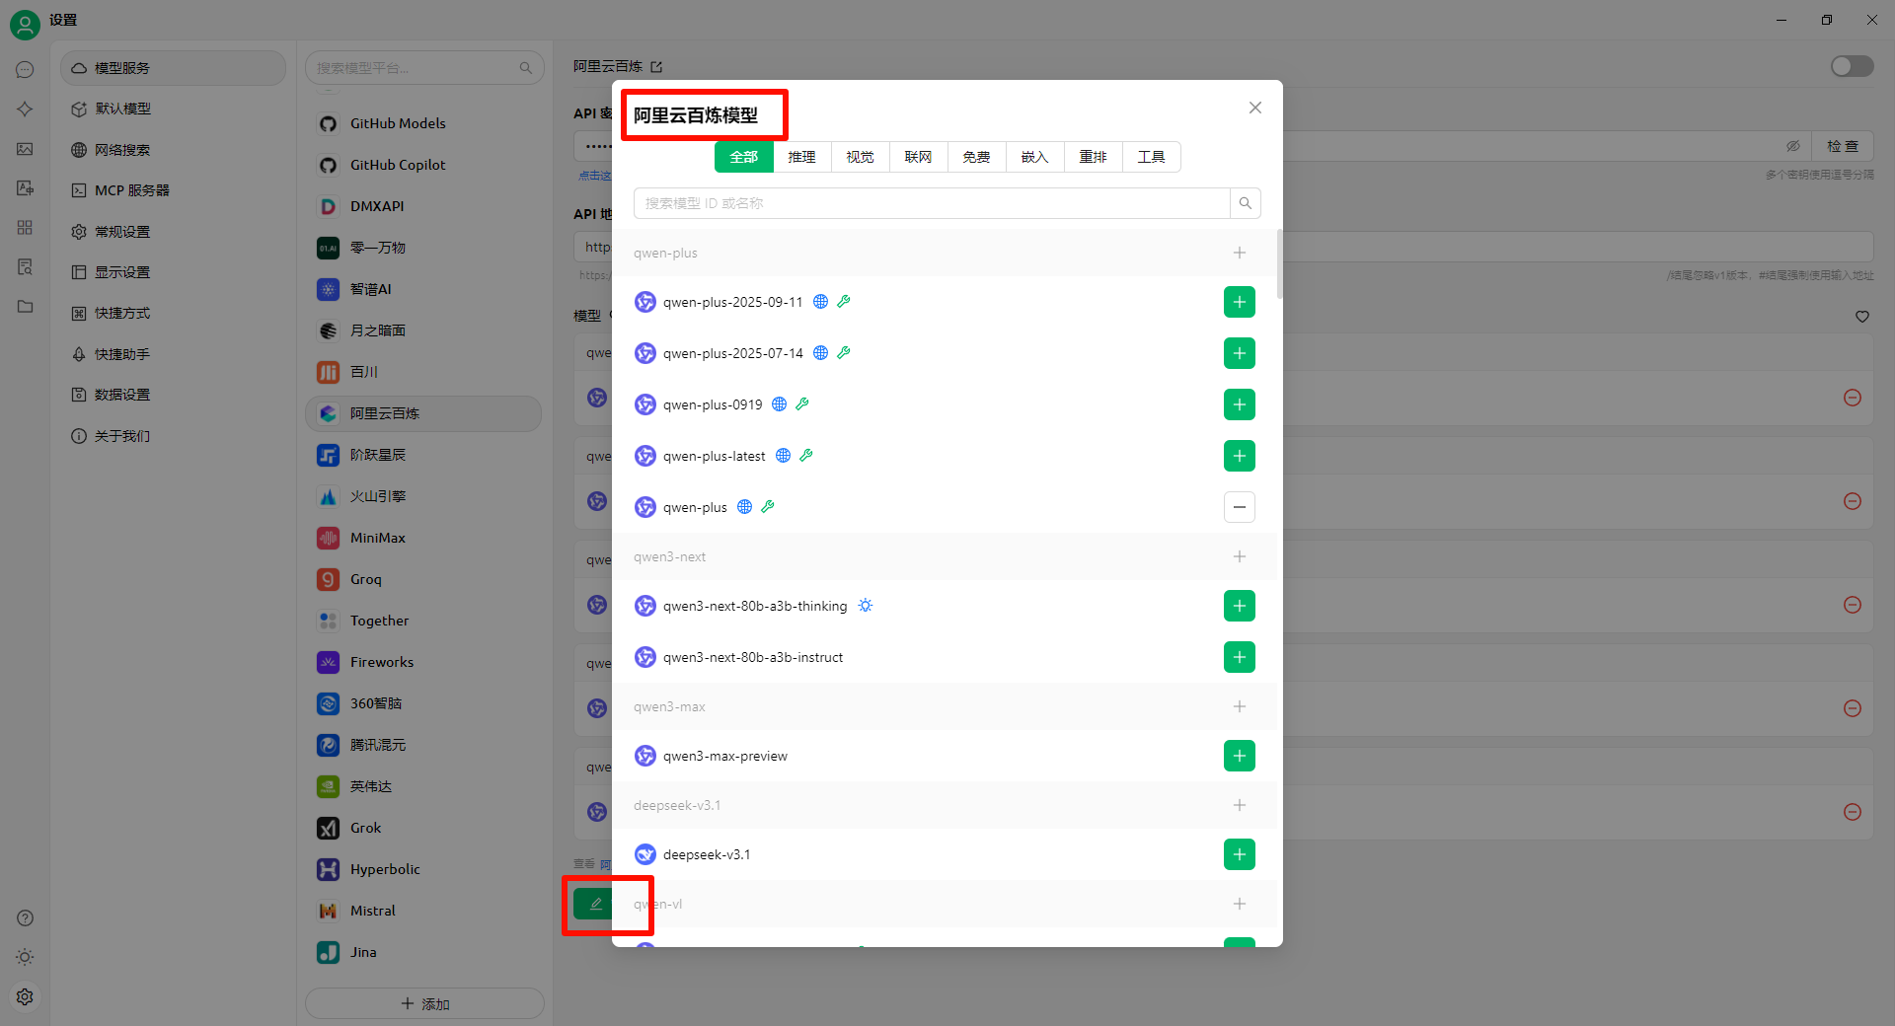The width and height of the screenshot is (1895, 1026).
Task: Add the qwen-plus-2025-09-11 model
Action: [1239, 302]
